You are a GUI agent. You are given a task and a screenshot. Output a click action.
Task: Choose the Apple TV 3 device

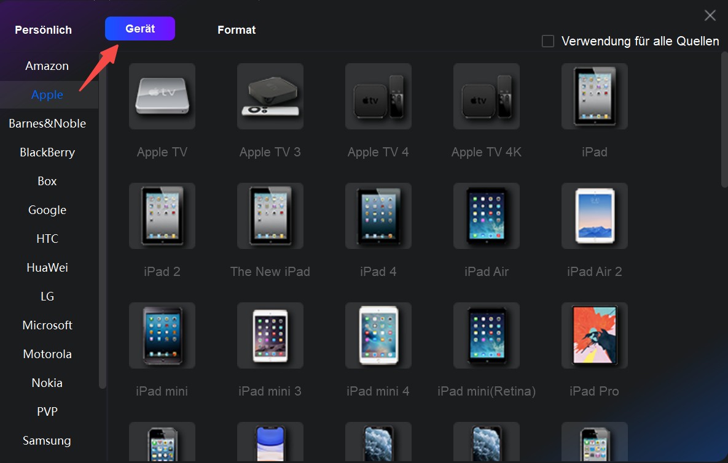pos(270,96)
